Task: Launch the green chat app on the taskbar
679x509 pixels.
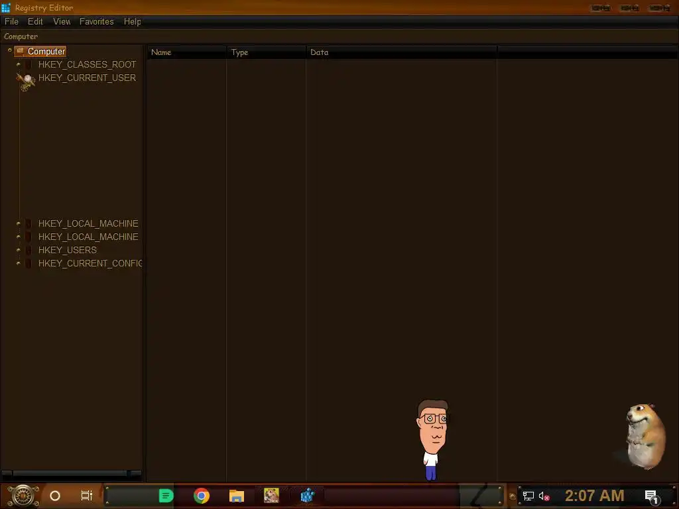Action: 166,496
